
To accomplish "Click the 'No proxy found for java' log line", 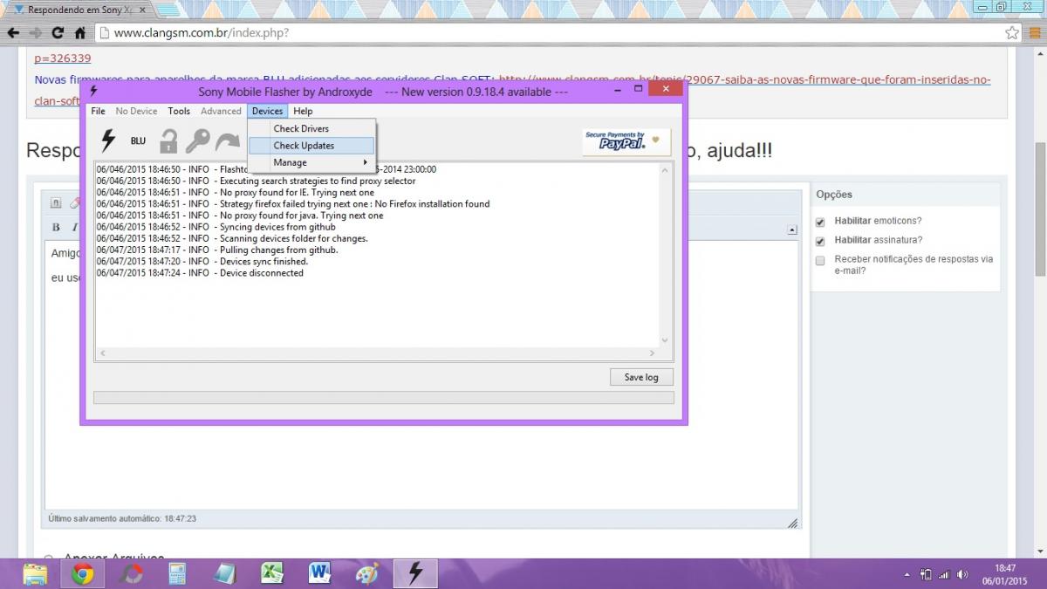I will click(240, 216).
